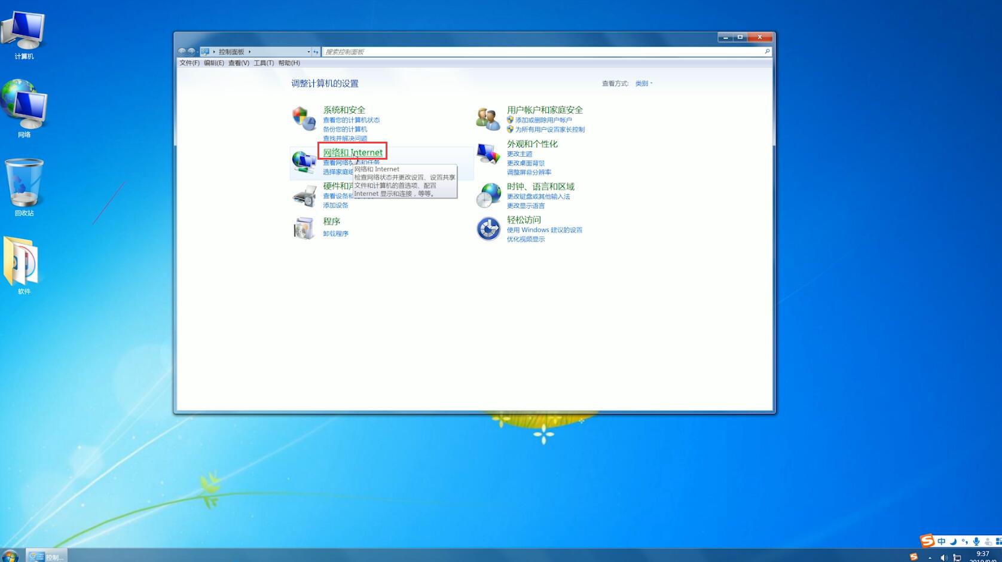Click the network status tray icon

coord(957,558)
